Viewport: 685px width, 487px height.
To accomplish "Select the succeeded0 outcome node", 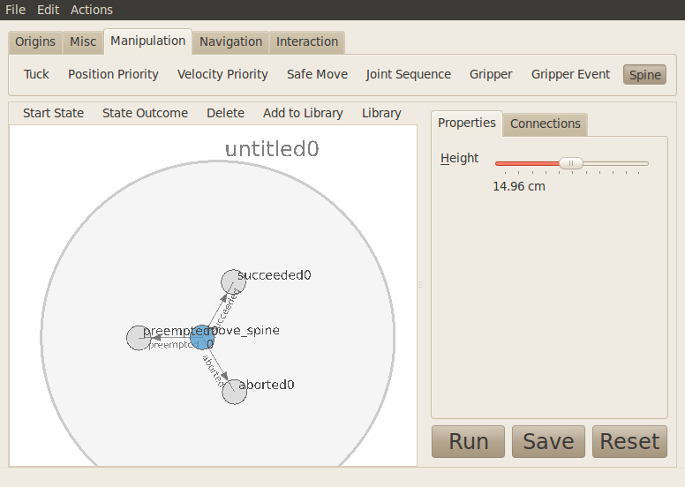I will tap(232, 281).
